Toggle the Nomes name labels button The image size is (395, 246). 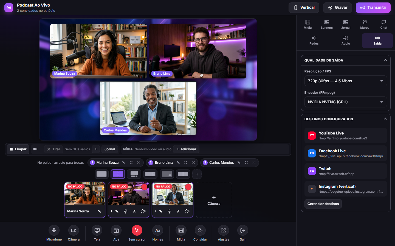pyautogui.click(x=158, y=230)
